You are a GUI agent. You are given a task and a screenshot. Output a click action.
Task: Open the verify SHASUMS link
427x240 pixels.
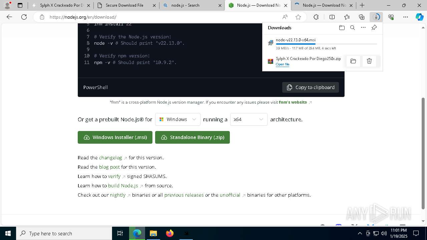(x=116, y=176)
